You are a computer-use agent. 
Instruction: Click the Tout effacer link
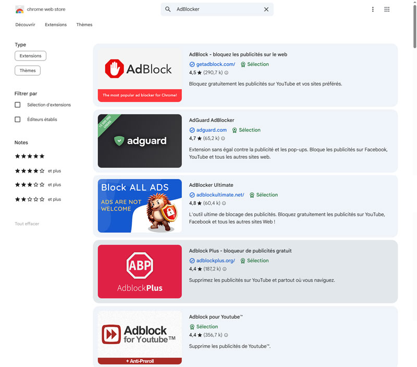[27, 224]
